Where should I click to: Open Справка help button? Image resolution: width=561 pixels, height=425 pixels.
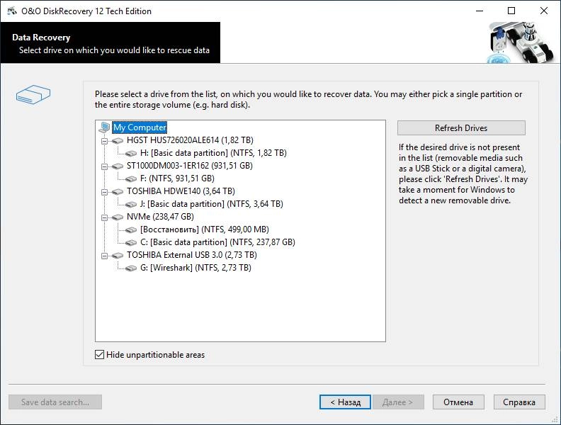click(519, 402)
